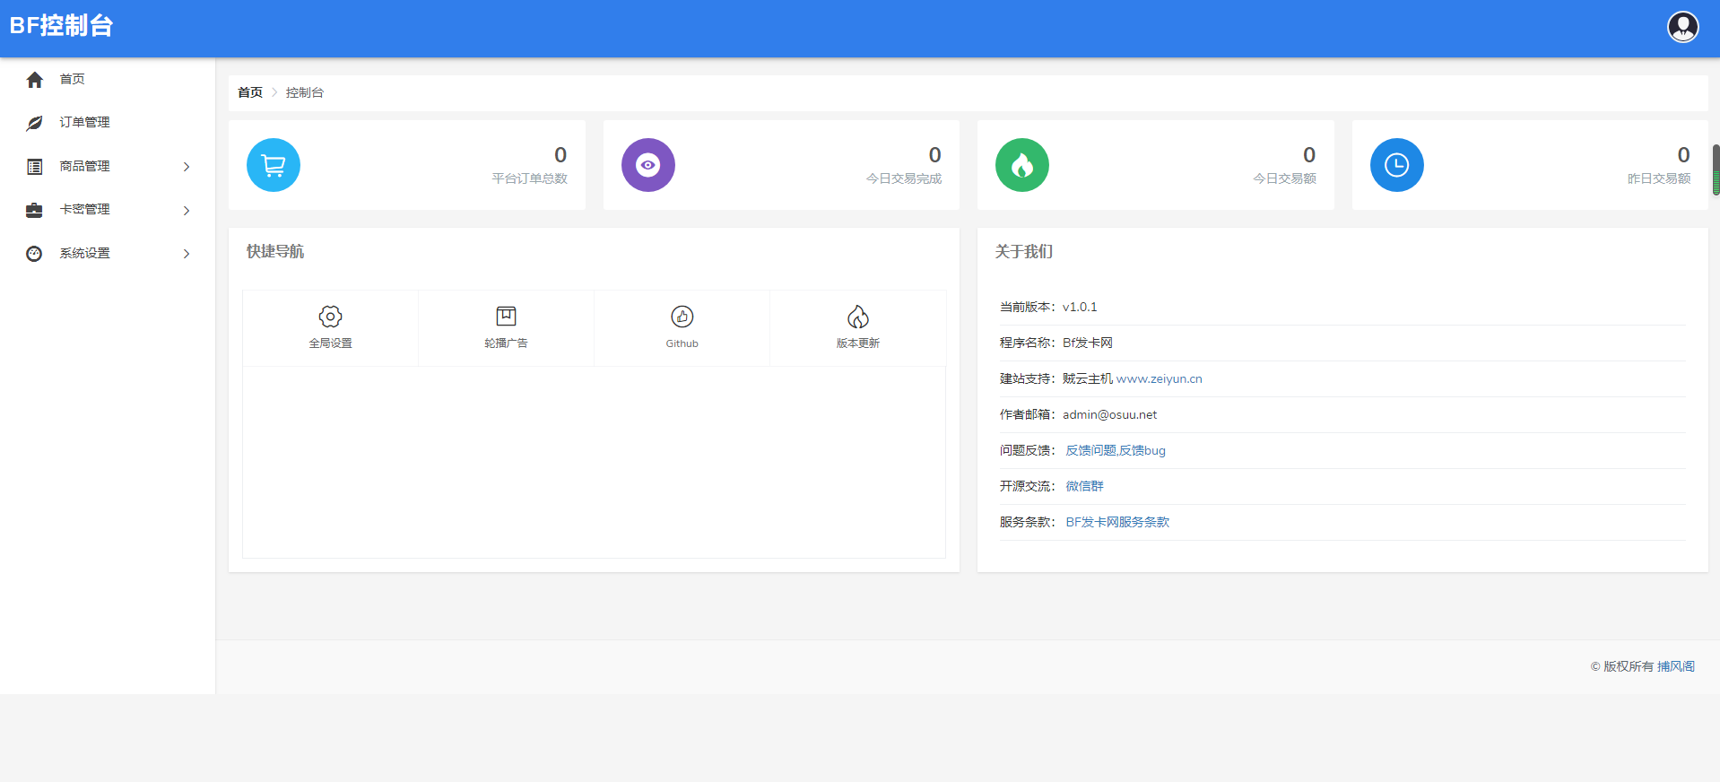Click the user avatar icon in header
The width and height of the screenshot is (1720, 782).
tap(1682, 27)
